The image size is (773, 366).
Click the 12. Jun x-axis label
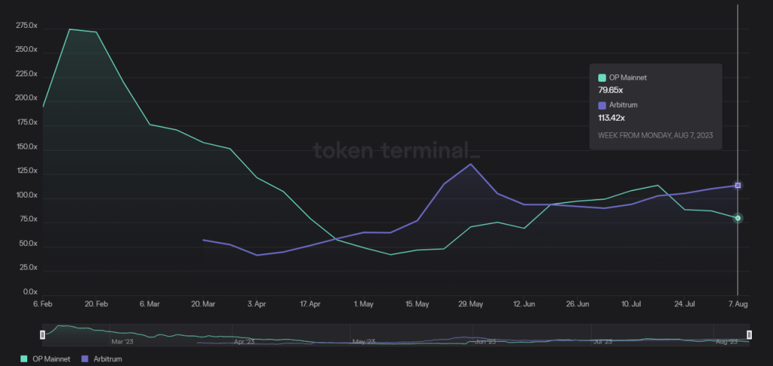pyautogui.click(x=524, y=304)
